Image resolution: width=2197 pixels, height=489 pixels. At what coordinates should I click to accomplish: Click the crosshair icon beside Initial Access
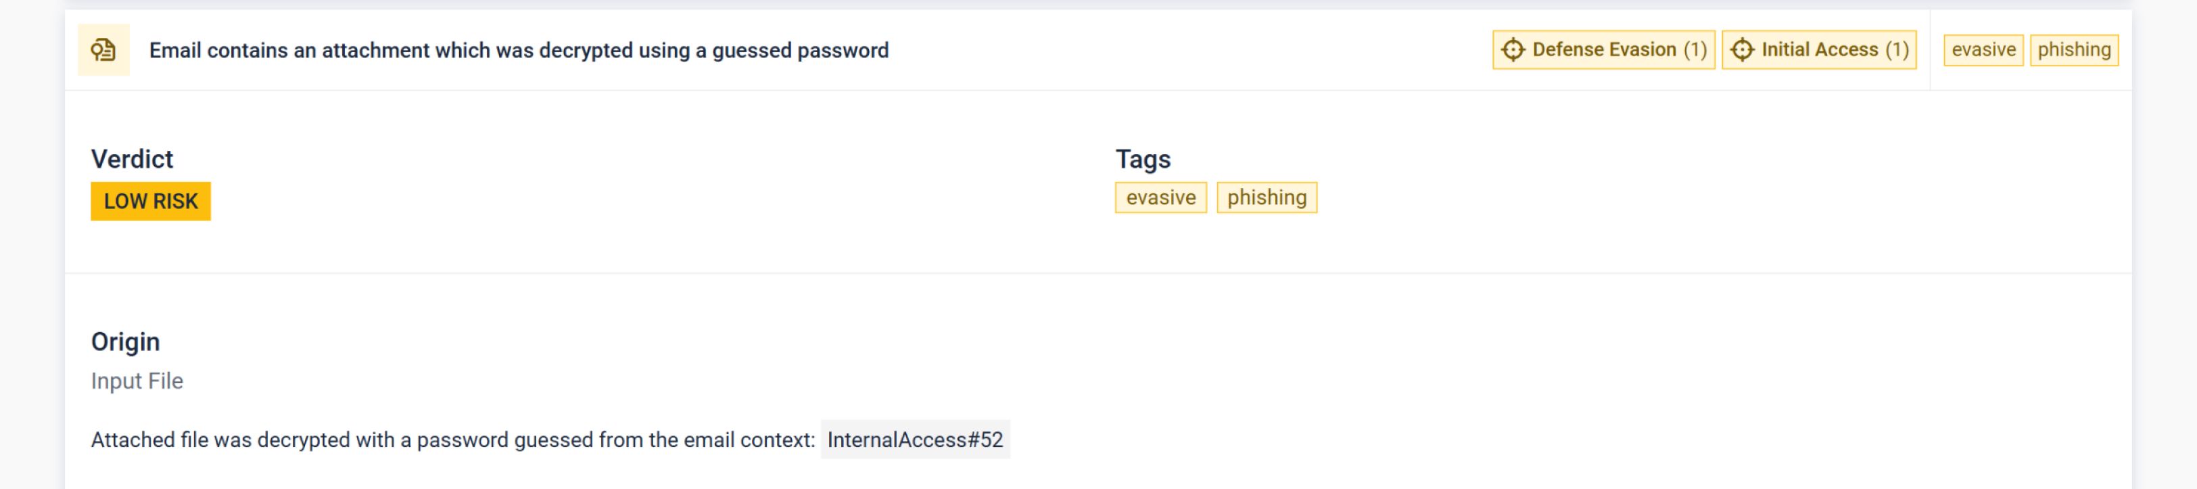[x=1741, y=50]
